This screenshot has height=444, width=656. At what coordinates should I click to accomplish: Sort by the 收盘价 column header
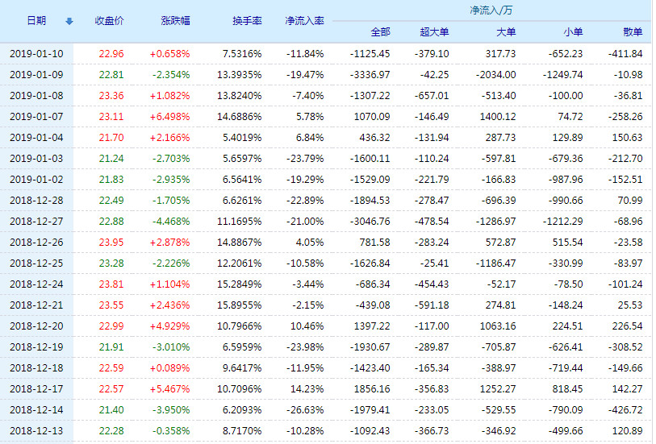point(109,21)
